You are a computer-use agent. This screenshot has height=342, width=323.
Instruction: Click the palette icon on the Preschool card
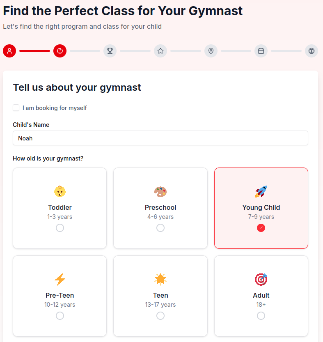tap(160, 191)
